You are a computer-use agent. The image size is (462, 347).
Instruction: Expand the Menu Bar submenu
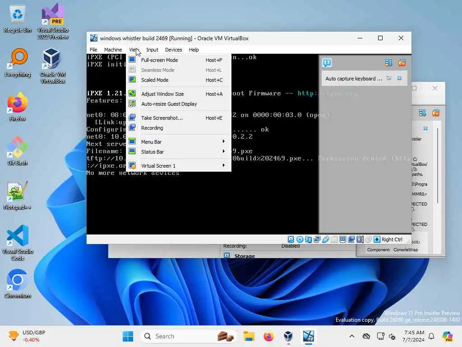click(x=178, y=141)
